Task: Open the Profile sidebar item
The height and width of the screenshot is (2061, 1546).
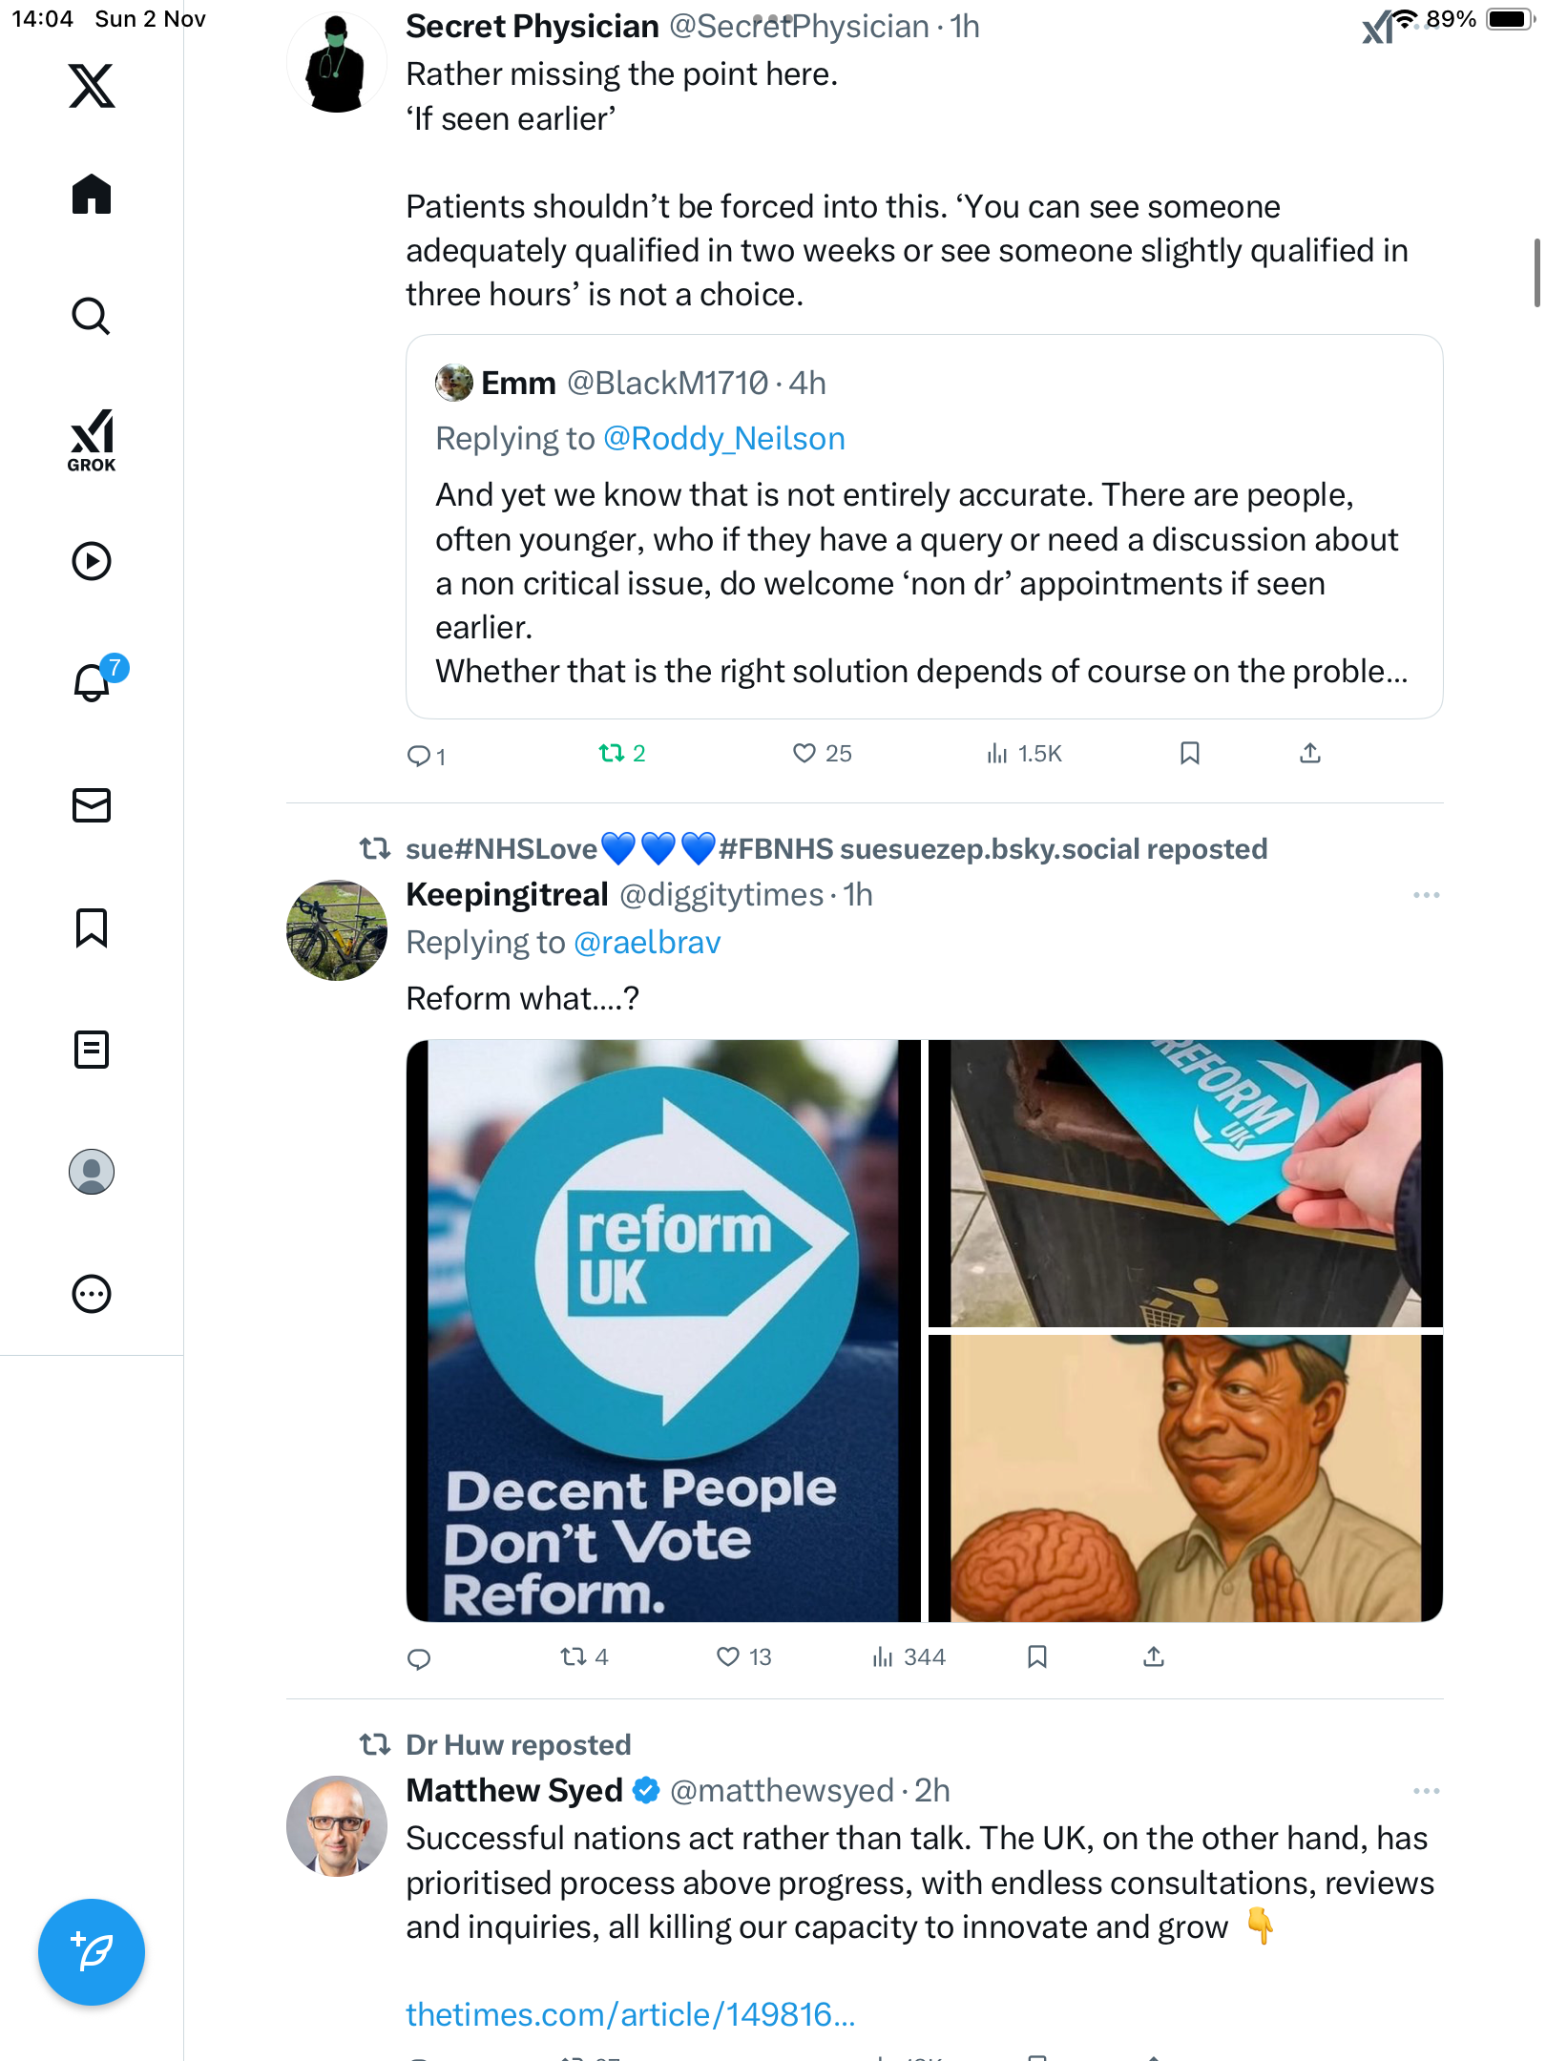Action: point(92,1172)
